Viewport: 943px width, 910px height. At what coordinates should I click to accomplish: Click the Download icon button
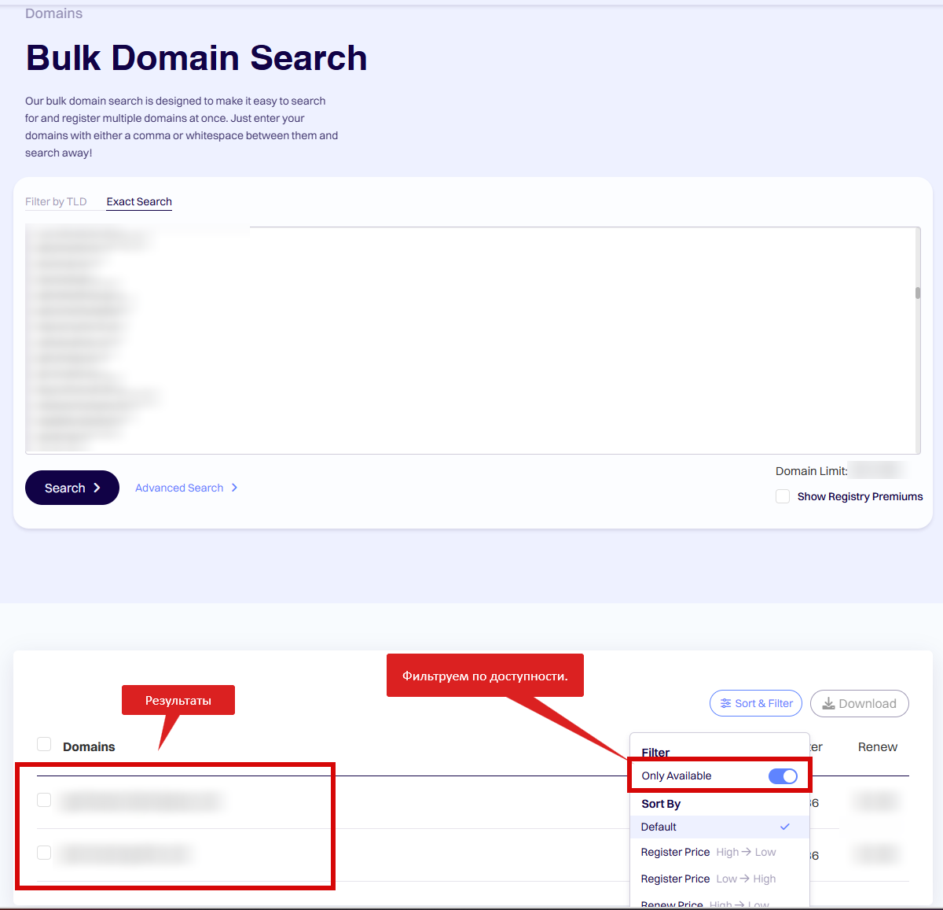tap(828, 703)
